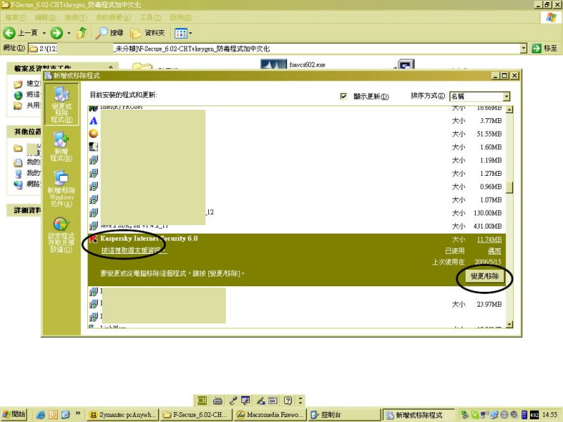Click the CH language indicator on language bar
563x422 pixels.
coord(202,400)
